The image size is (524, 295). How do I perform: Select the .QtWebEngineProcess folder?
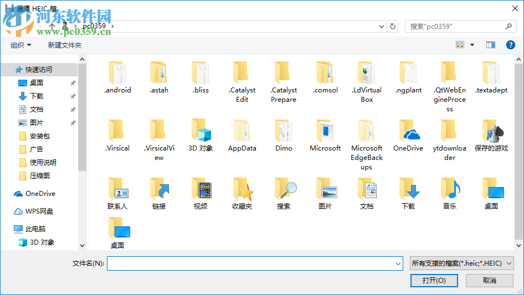coord(449,87)
